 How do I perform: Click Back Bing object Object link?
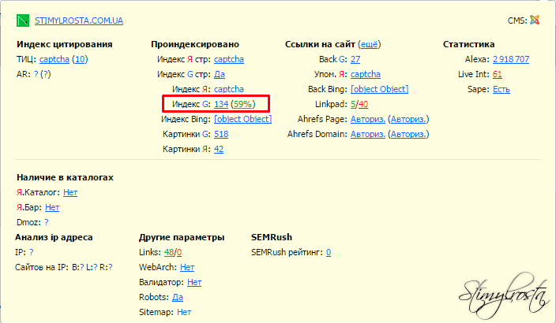(x=379, y=89)
